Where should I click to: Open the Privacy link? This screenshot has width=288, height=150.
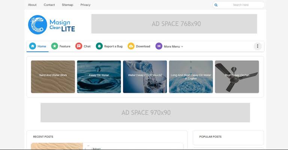click(85, 5)
